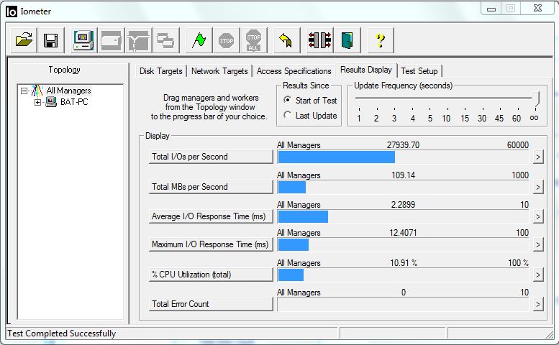Image resolution: width=559 pixels, height=345 pixels.
Task: Open arrow beside Total I/Os per Second bar
Action: click(x=538, y=157)
